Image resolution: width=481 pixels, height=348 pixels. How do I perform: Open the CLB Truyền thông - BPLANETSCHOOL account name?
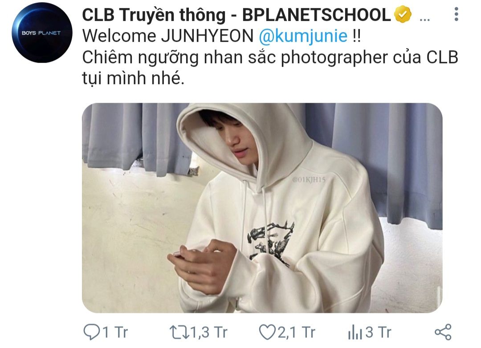236,15
